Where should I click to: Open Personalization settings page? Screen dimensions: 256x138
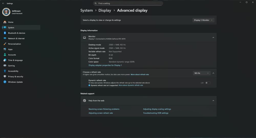point(21,44)
